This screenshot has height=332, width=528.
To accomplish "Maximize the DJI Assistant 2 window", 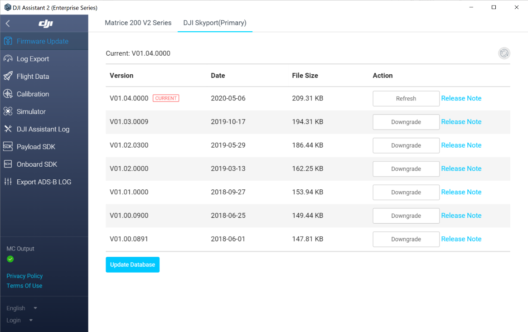I will pyautogui.click(x=494, y=7).
